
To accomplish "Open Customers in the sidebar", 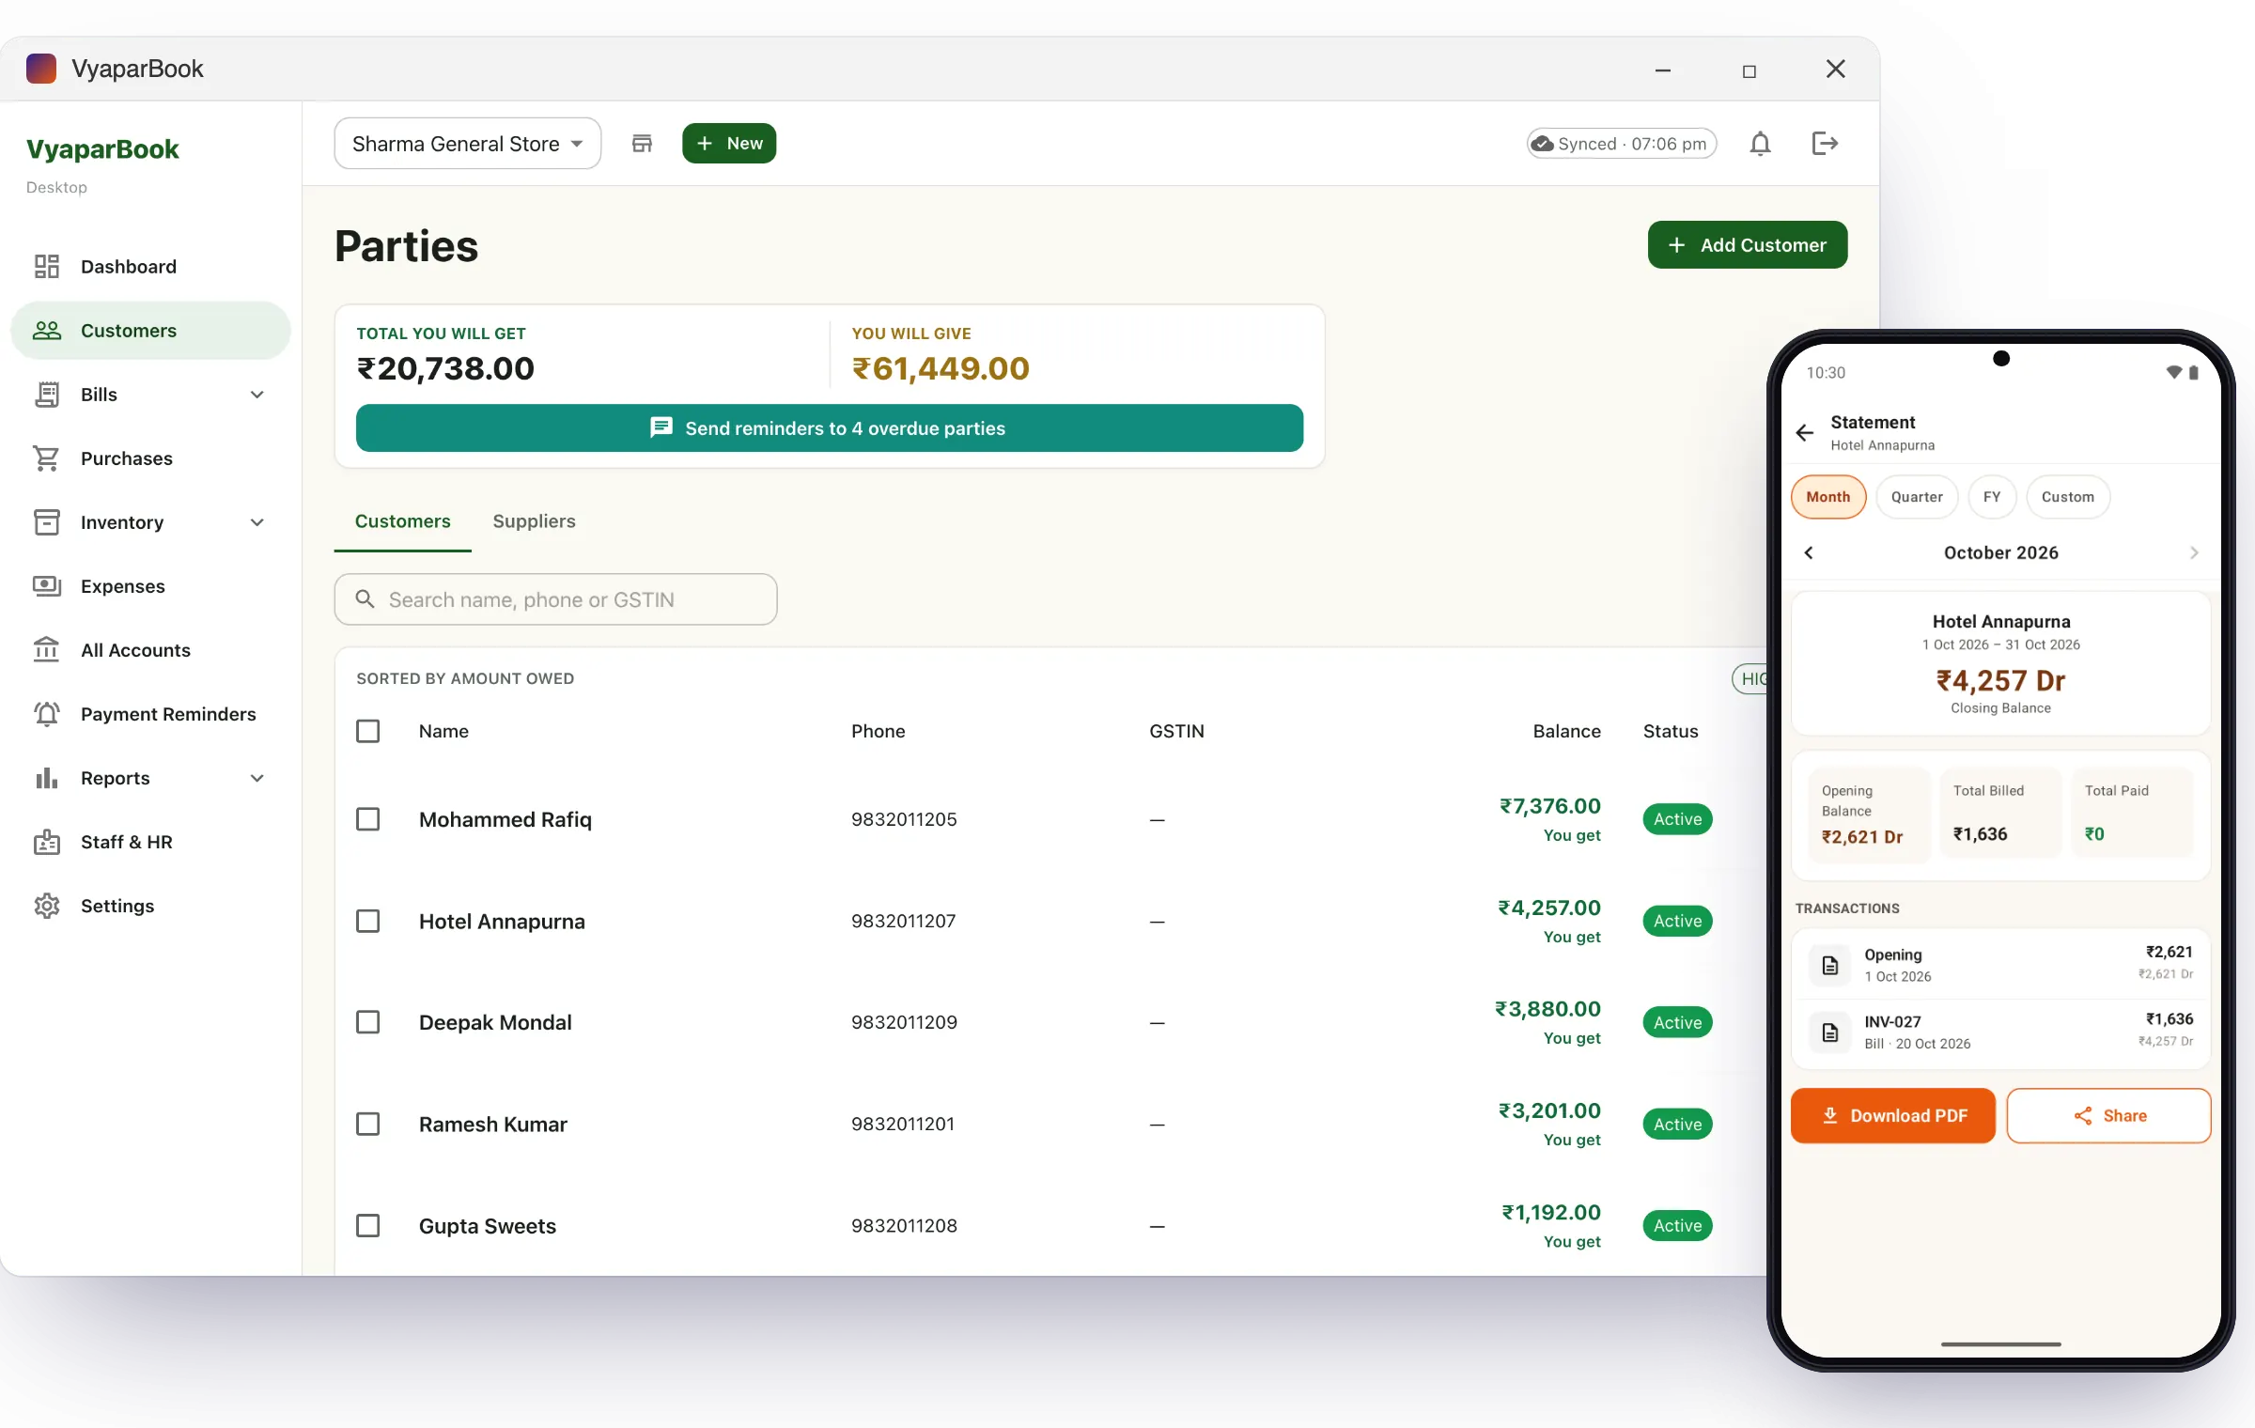I will (x=150, y=331).
